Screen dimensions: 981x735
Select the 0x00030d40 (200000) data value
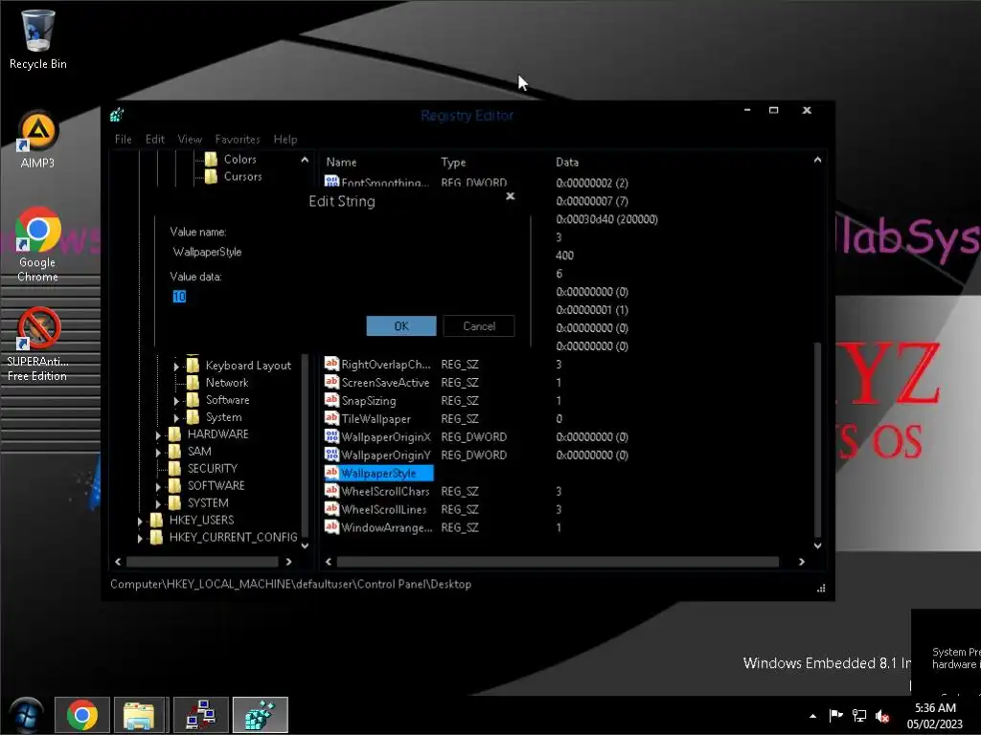[x=606, y=219]
